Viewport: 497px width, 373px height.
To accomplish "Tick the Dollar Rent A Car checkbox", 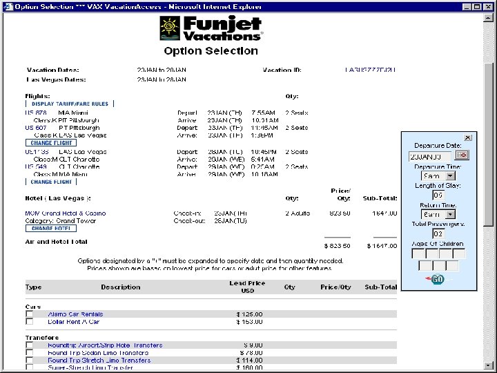I will 29,321.
